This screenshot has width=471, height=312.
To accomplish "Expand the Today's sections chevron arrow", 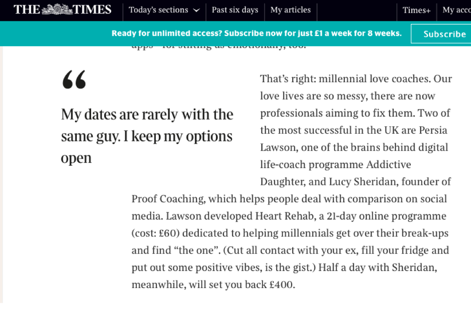I will pos(196,10).
